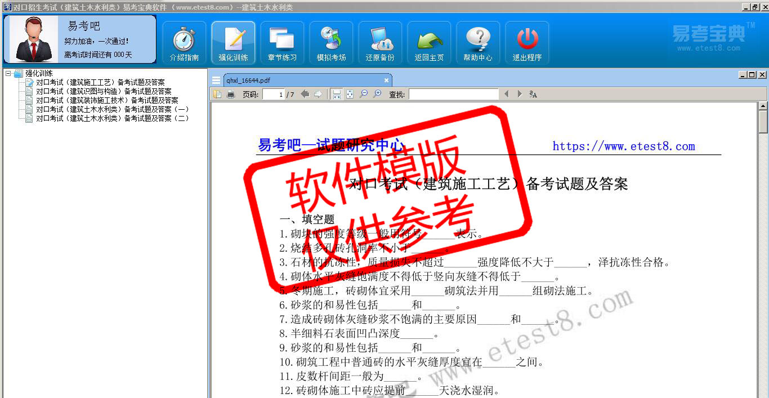Collapse the 强化训练 tree root node
The image size is (769, 398).
point(8,73)
